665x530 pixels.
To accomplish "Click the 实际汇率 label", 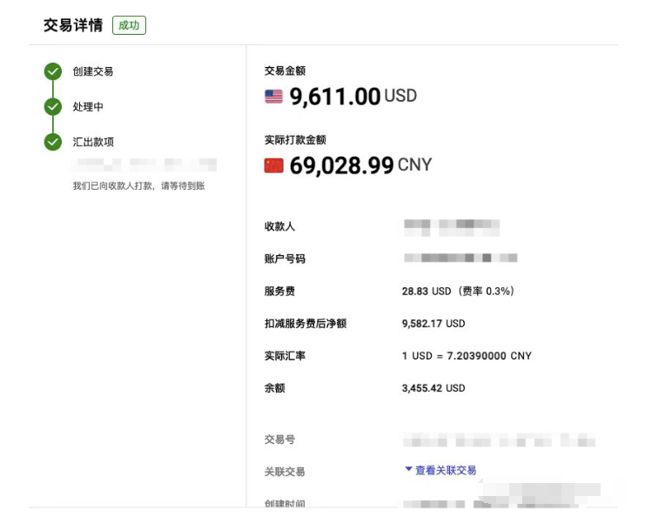I will (285, 356).
